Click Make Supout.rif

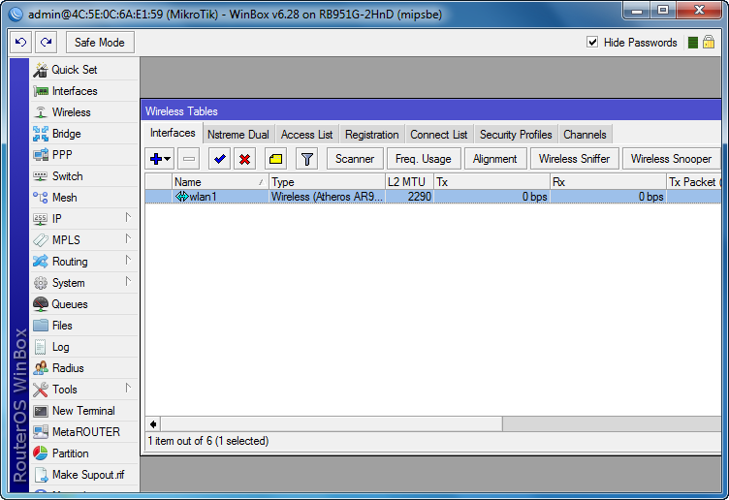[84, 475]
